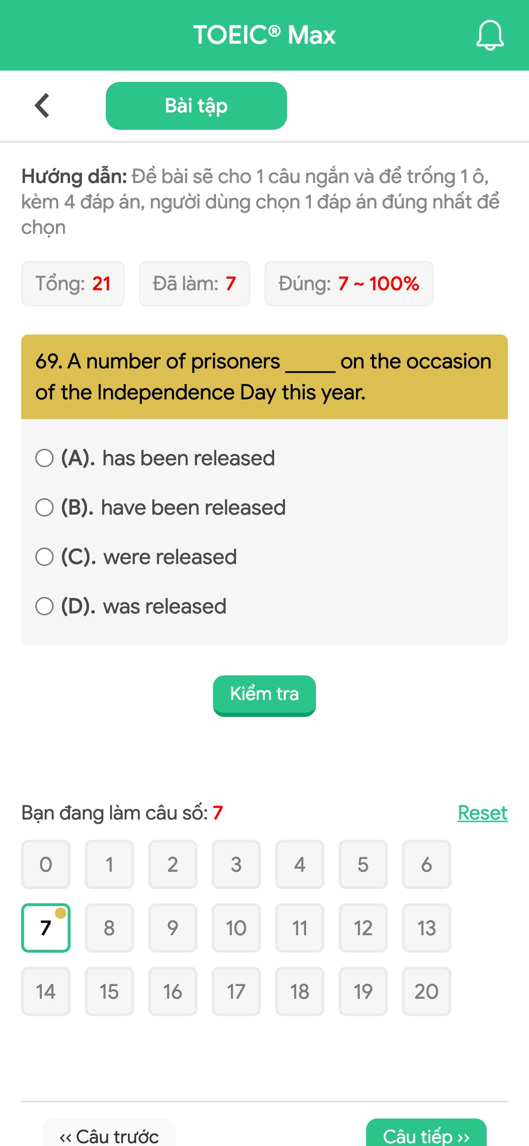This screenshot has width=529, height=1146.
Task: Select the current question 7 tile
Action: (x=46, y=927)
